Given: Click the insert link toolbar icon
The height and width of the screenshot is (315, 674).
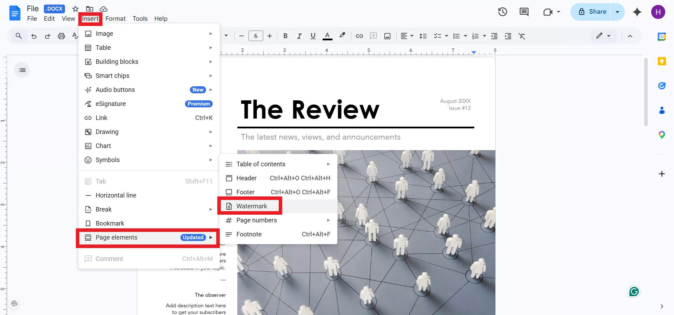Looking at the screenshot, I should (359, 36).
